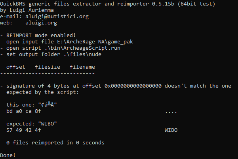Click the Done! message

point(8,155)
